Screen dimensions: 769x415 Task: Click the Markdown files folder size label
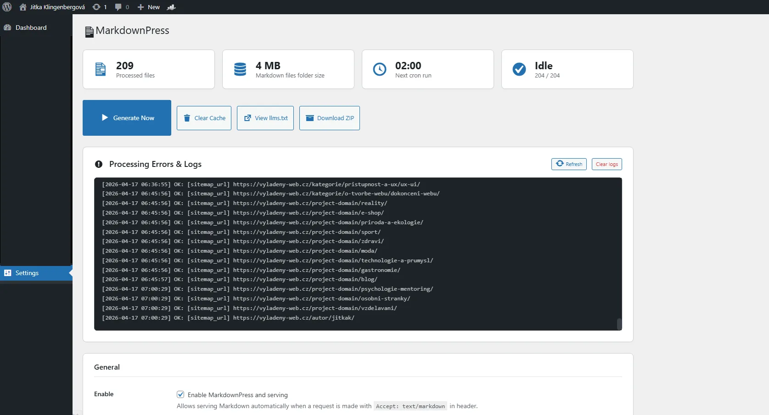coord(290,76)
